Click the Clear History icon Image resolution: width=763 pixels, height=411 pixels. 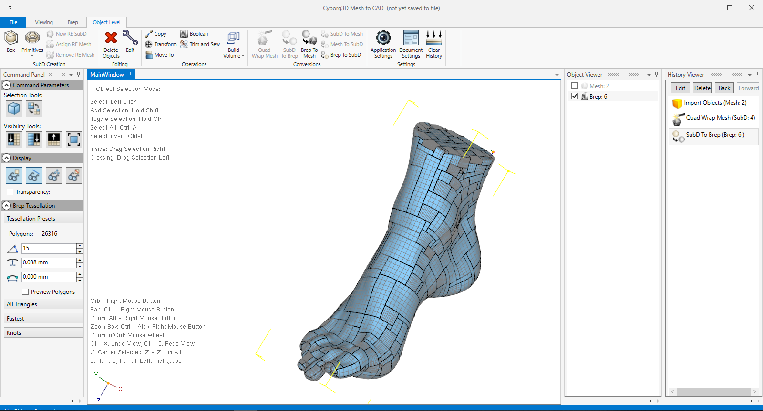click(x=433, y=38)
